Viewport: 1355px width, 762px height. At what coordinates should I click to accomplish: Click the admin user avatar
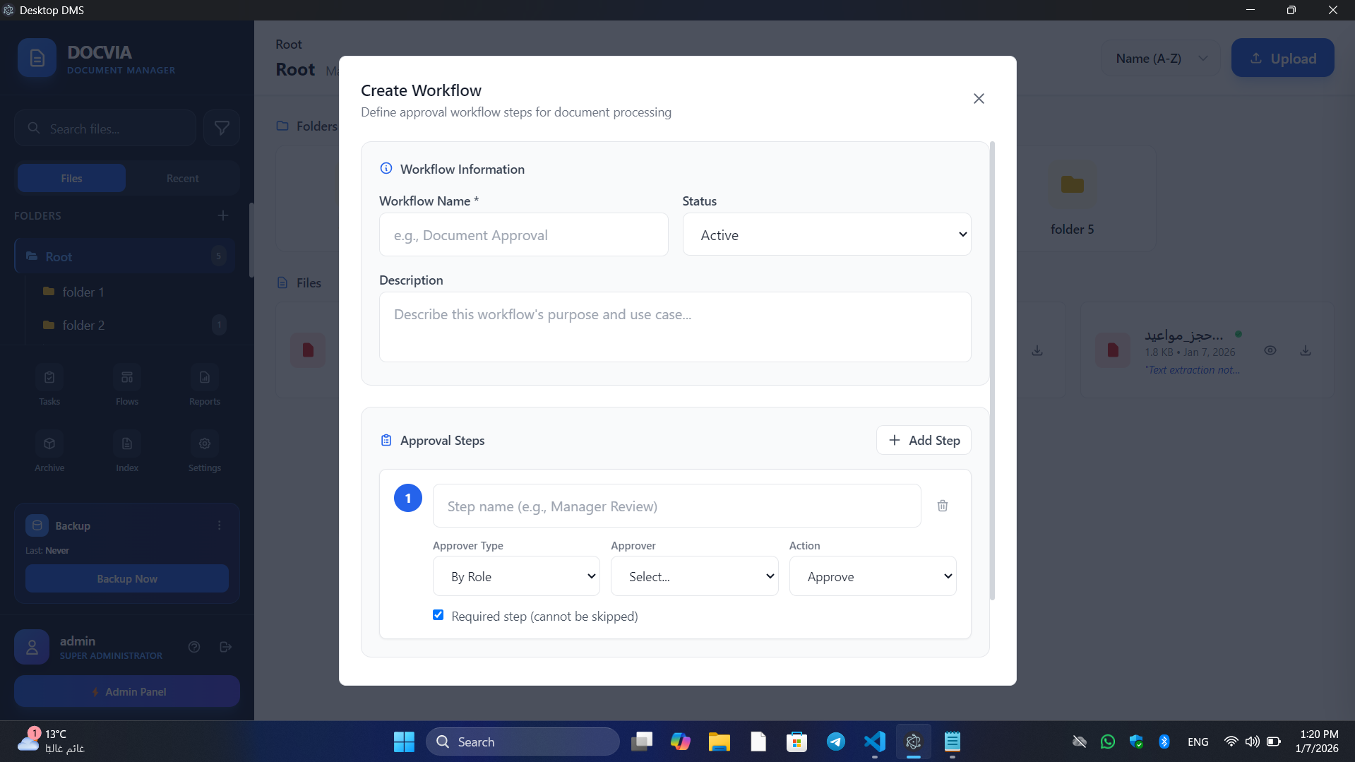(32, 648)
